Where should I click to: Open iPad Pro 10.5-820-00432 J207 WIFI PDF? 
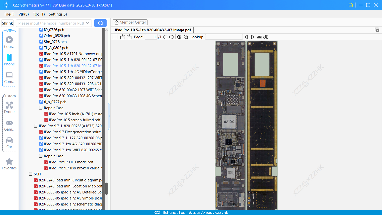click(70, 78)
